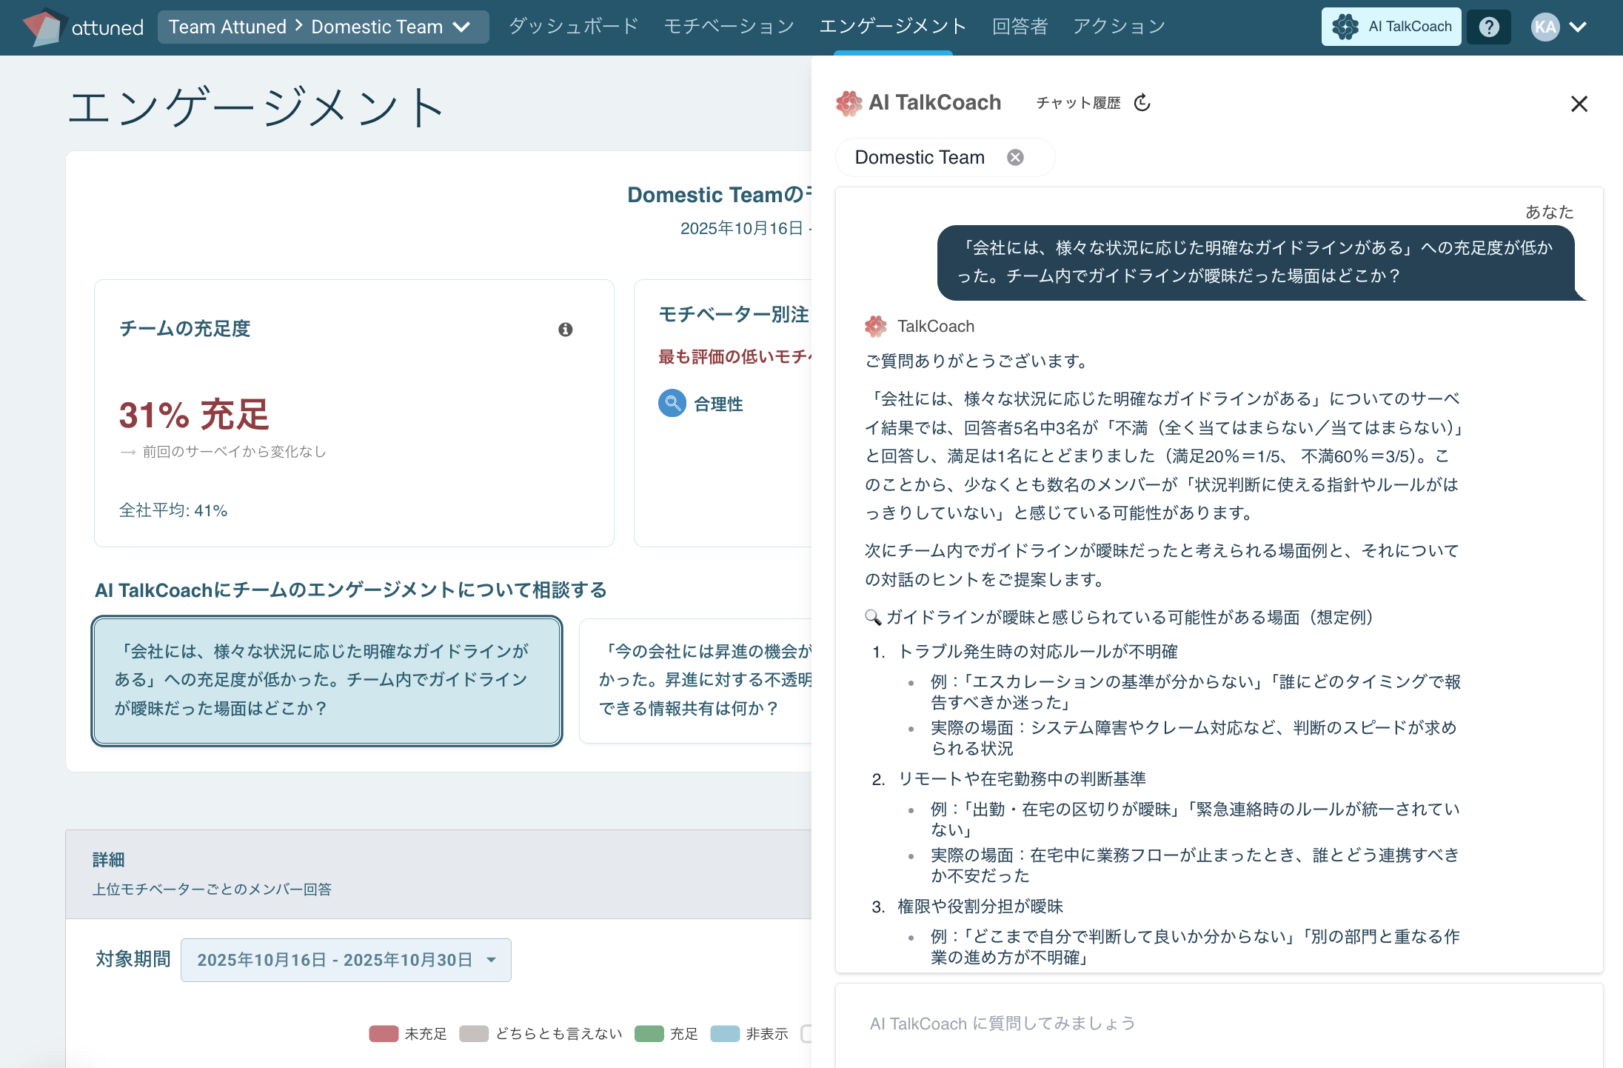Click the attuned logo icon
The image size is (1623, 1068).
[44, 27]
